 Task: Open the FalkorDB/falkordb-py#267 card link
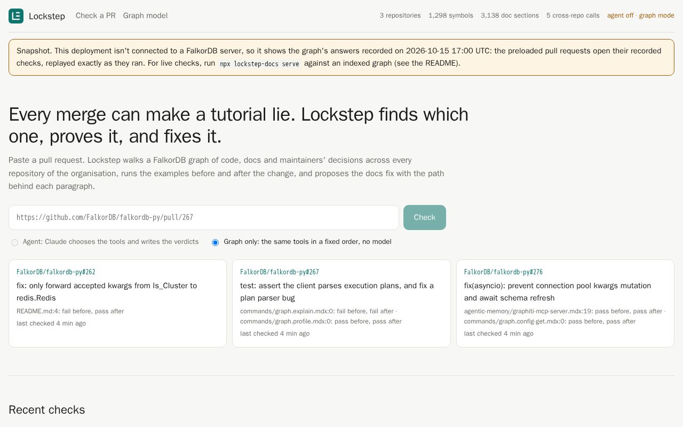tap(280, 272)
